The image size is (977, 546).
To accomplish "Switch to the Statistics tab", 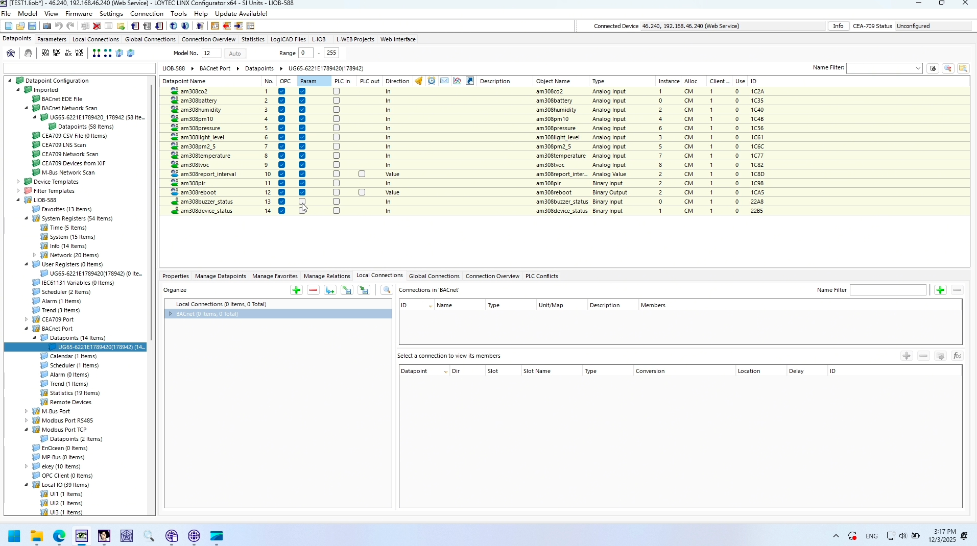I will 253,39.
